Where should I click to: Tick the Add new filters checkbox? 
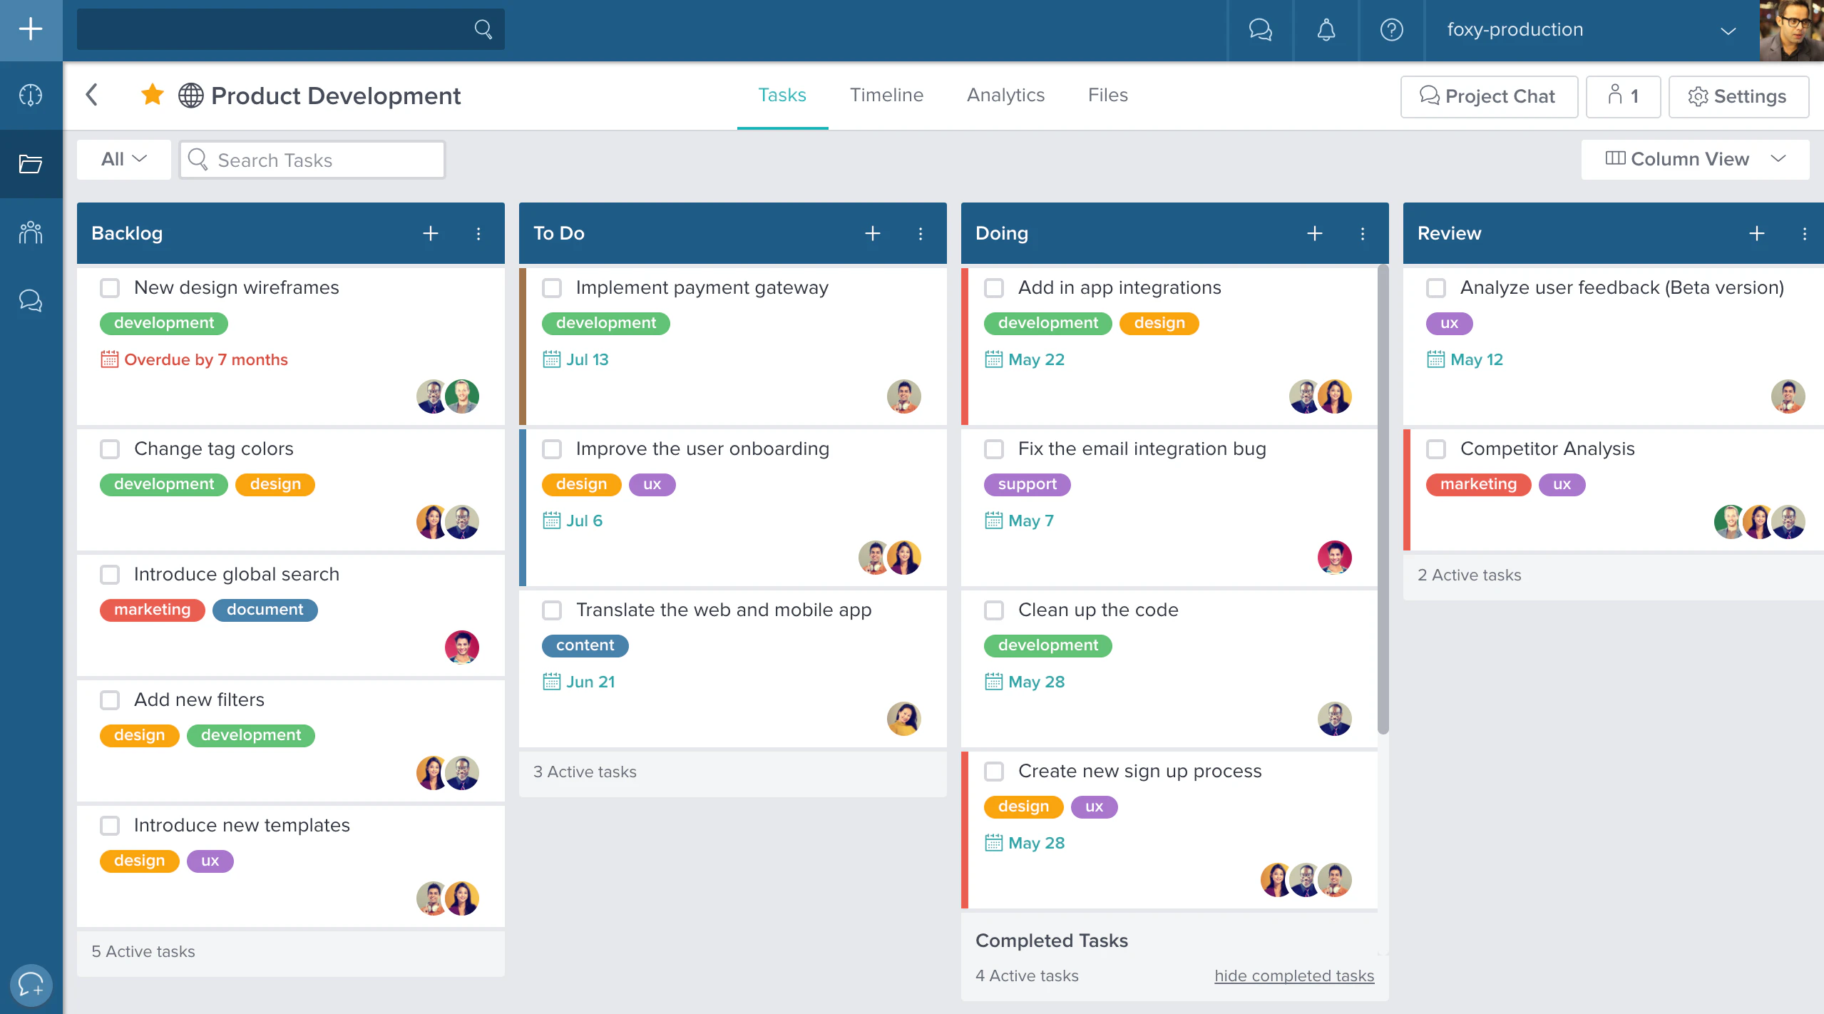[x=110, y=700]
